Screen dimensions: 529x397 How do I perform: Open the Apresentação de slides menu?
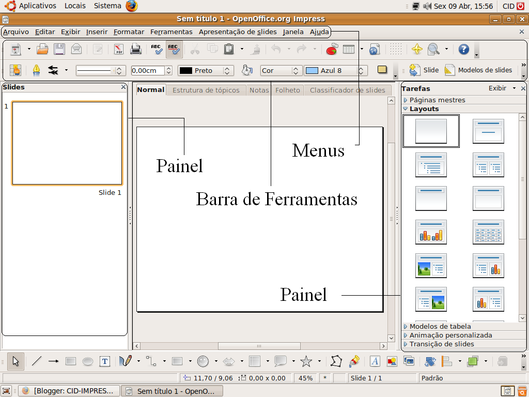point(238,32)
